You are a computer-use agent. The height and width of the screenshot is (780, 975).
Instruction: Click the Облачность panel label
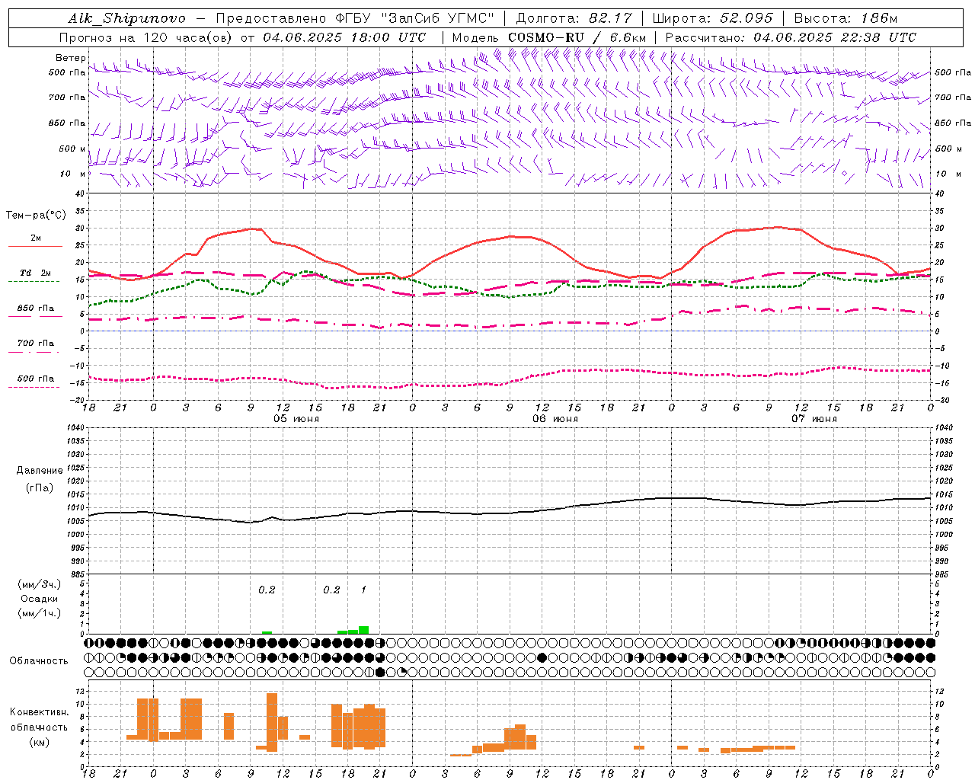tap(39, 660)
